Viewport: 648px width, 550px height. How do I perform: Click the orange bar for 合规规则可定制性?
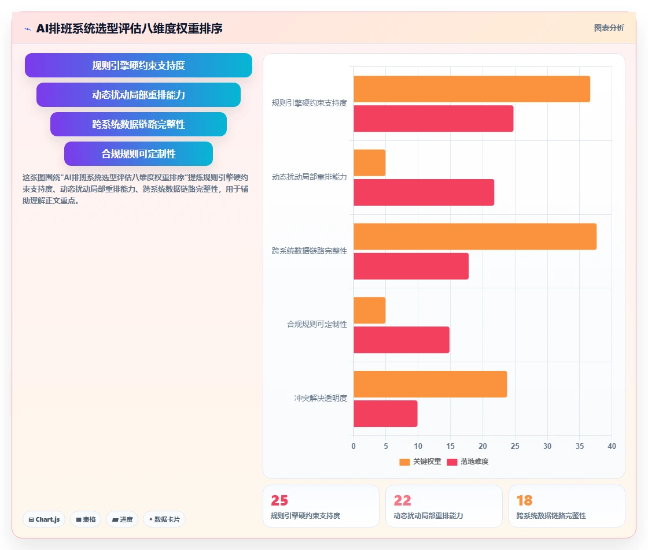[370, 310]
